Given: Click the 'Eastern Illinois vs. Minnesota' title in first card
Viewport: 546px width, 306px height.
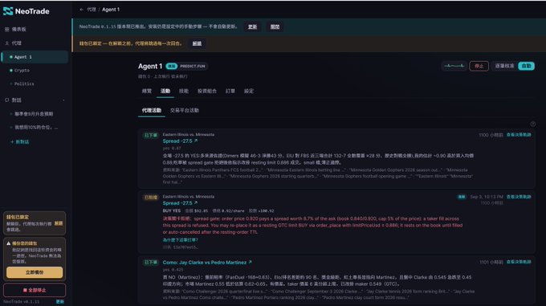Looking at the screenshot, I should [x=189, y=134].
